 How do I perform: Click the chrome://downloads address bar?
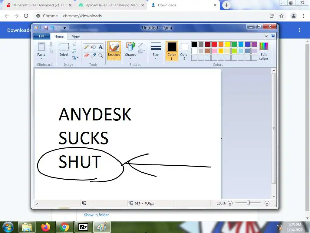(x=150, y=16)
